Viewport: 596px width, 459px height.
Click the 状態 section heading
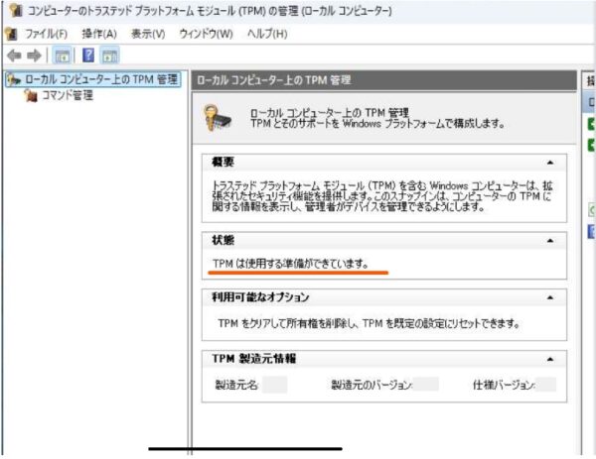coord(223,241)
